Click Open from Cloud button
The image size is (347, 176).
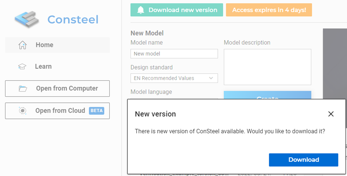57,111
